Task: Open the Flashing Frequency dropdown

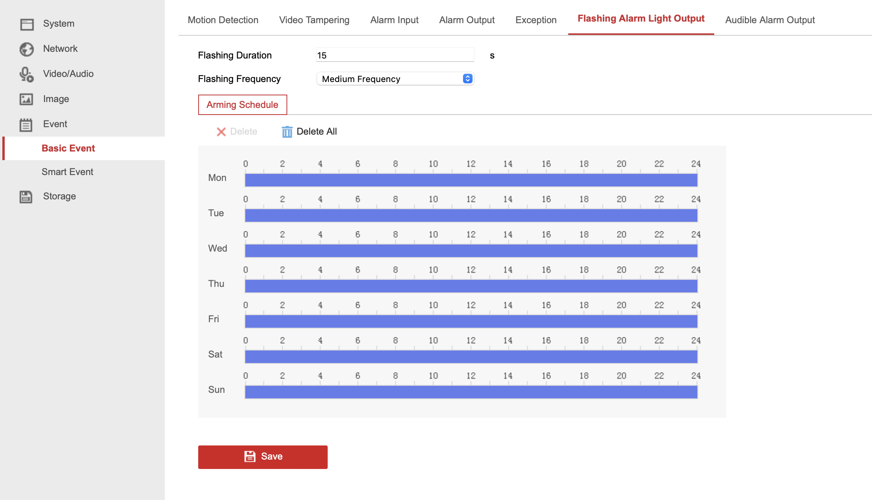Action: pos(395,79)
